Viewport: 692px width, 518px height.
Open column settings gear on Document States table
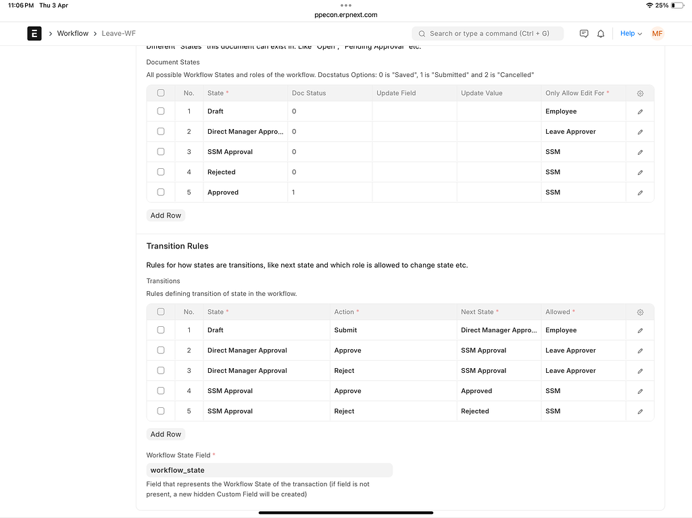(x=639, y=93)
